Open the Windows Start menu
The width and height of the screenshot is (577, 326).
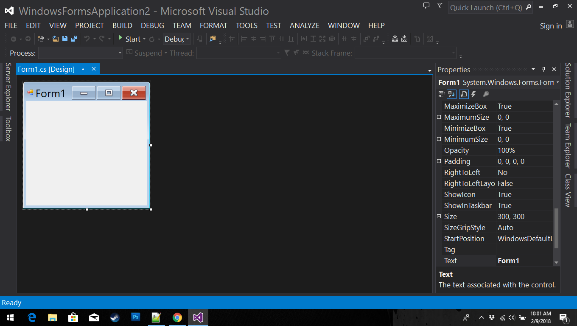click(x=10, y=317)
